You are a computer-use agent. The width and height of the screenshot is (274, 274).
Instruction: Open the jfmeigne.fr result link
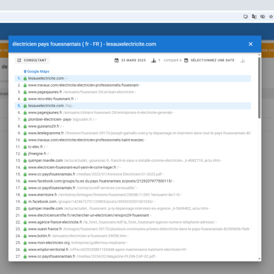pyautogui.click(x=37, y=153)
